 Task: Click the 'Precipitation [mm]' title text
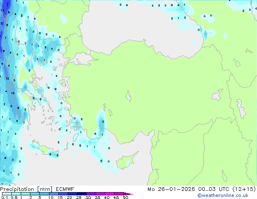pos(26,189)
